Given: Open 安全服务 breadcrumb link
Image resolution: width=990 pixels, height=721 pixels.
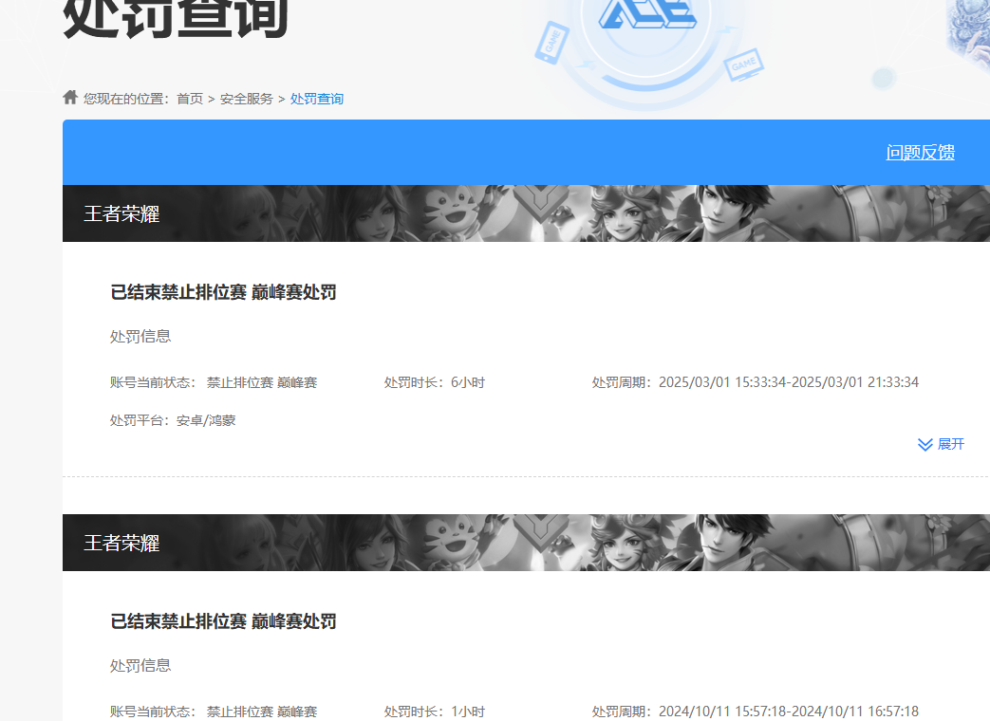Looking at the screenshot, I should pos(246,99).
